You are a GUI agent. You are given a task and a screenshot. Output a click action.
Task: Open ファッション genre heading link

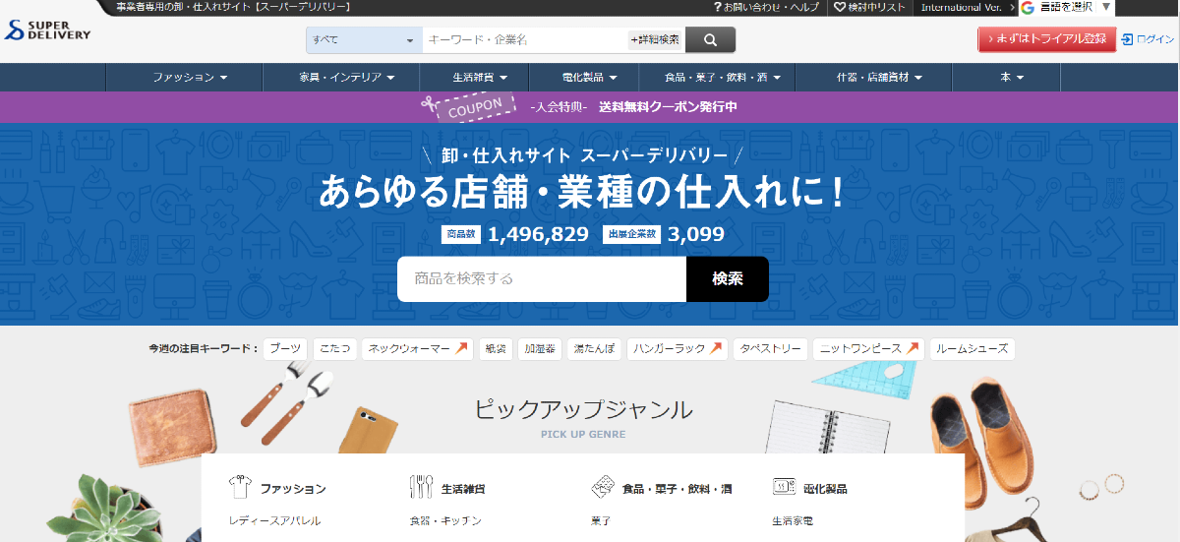(x=293, y=488)
